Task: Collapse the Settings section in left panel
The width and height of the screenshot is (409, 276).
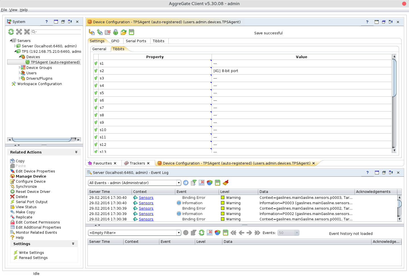Action: pos(73,244)
